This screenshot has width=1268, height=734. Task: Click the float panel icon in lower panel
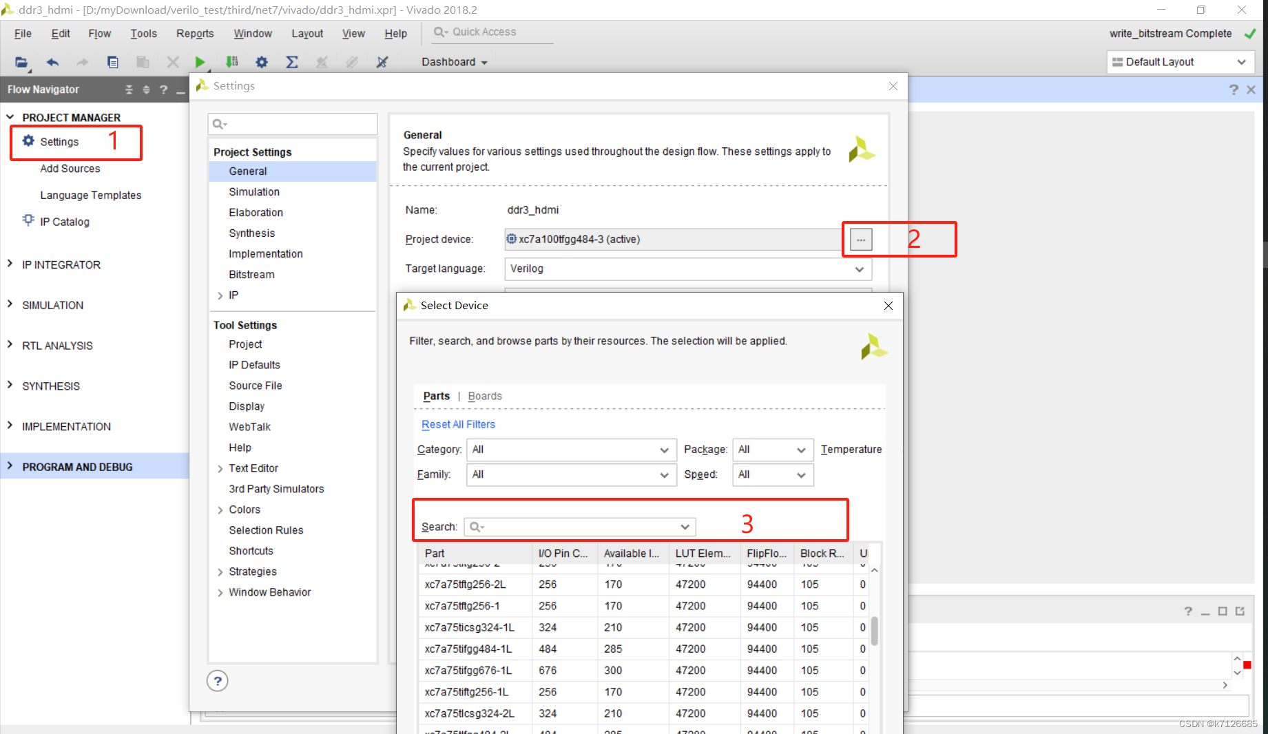coord(1240,611)
